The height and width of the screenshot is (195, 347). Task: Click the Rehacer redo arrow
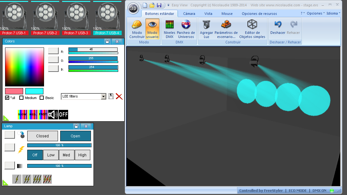tap(293, 28)
